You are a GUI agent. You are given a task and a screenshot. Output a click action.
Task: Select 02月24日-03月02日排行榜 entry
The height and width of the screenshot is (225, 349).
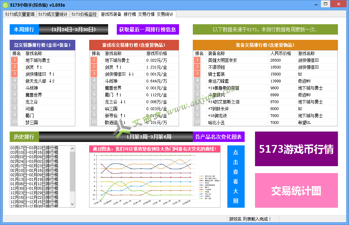pyautogui.click(x=35, y=161)
